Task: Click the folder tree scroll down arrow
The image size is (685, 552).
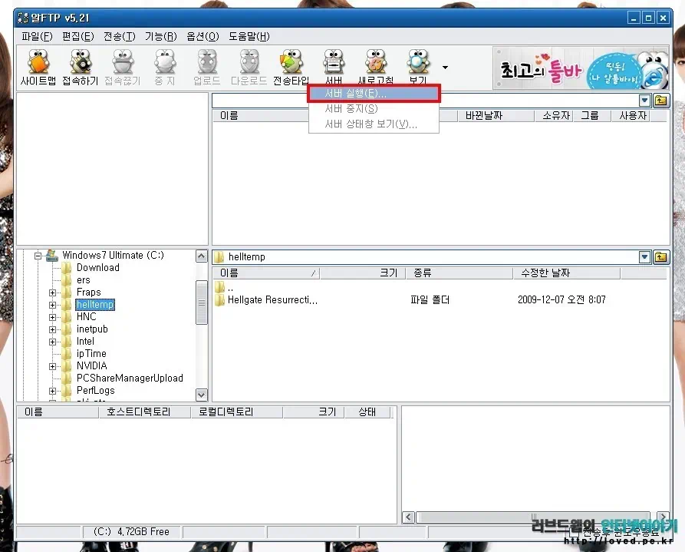Action: (x=202, y=395)
